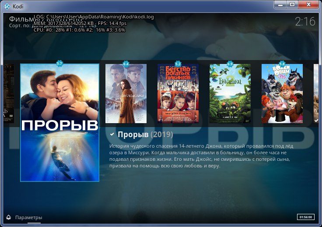Click the MEM and FPS debug line
The width and height of the screenshot is (322, 227).
[x=80, y=23]
